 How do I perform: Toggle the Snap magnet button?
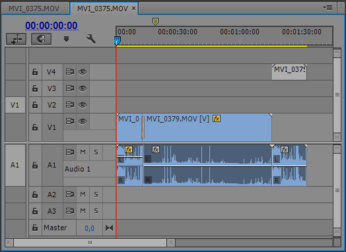point(41,39)
